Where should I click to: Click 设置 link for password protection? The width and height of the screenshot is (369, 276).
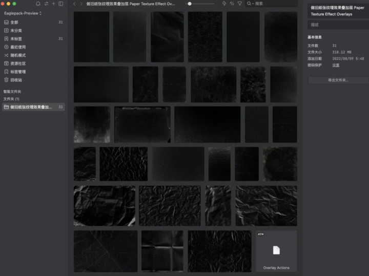pos(336,66)
